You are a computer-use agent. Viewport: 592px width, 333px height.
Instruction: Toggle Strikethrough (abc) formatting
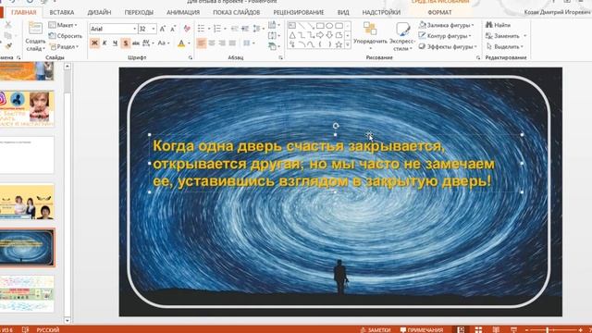[136, 43]
